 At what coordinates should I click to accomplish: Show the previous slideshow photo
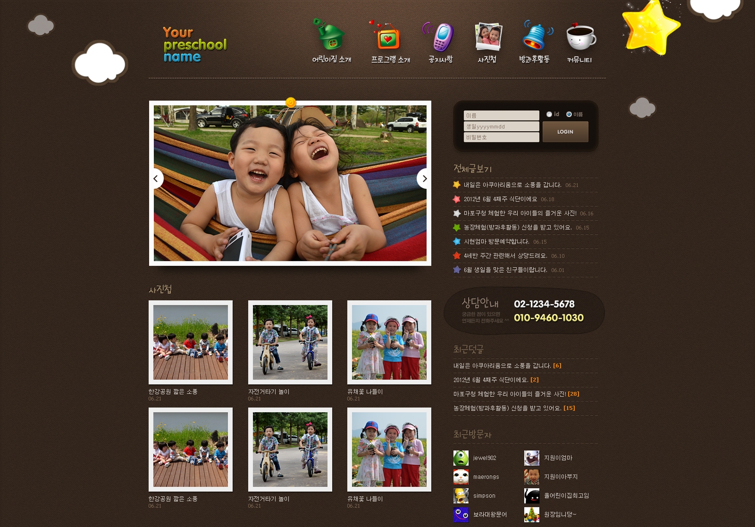click(x=156, y=179)
